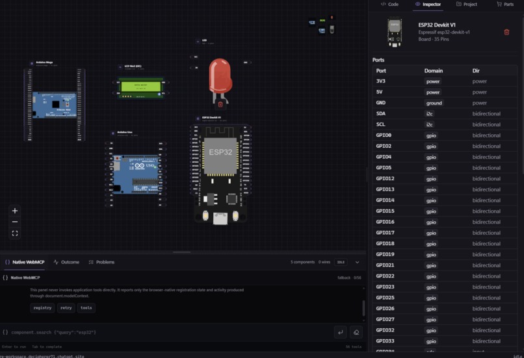Screen dimensions: 524x358
Task: Select the GPIO33 port row
Action: coord(445,341)
